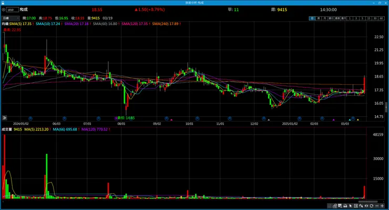This screenshot has width=389, height=210.
Task: Click the adjusted-daily timeframe button after 月
Action: point(331,18)
